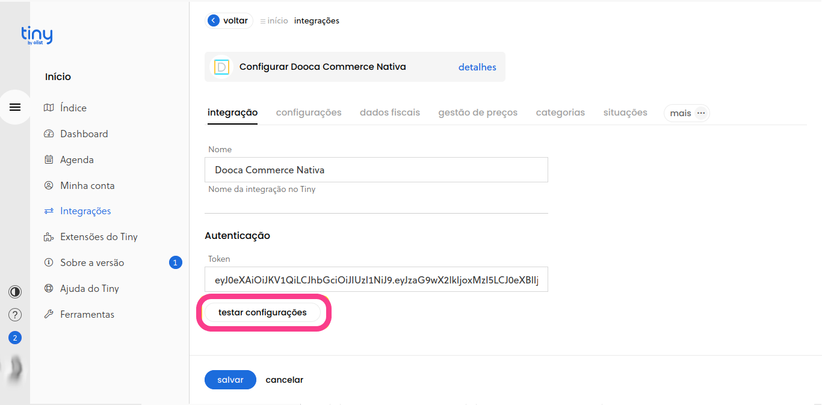The image size is (822, 405).
Task: Click testar configurações button
Action: click(262, 312)
